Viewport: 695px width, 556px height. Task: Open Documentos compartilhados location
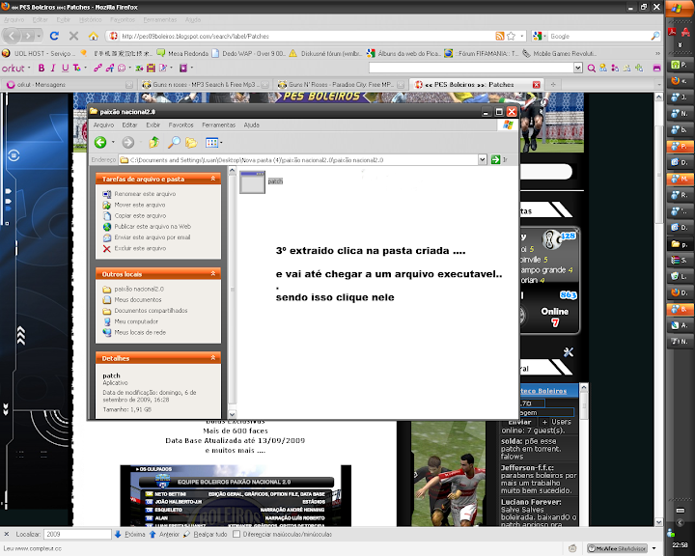151,311
